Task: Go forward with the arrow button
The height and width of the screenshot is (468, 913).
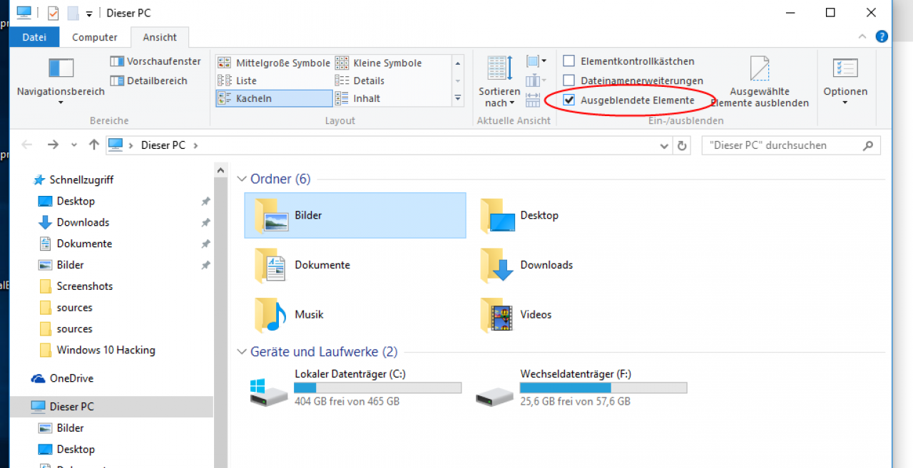Action: [x=52, y=145]
